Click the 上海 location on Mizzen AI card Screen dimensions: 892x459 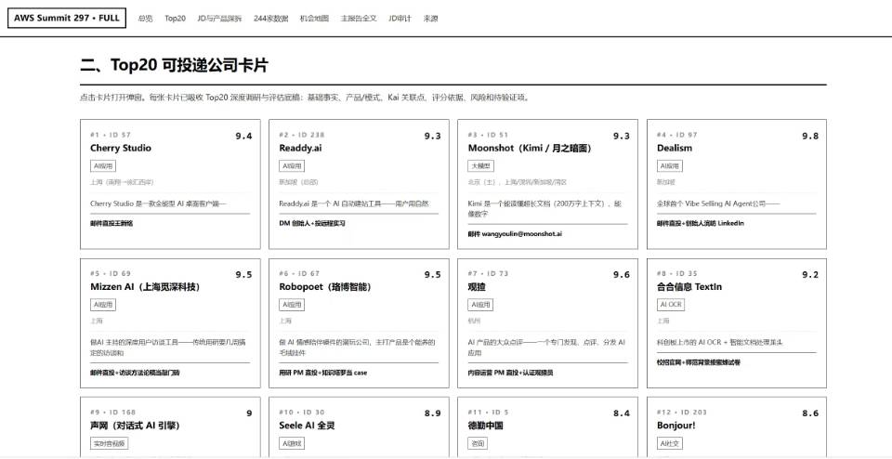pos(96,321)
